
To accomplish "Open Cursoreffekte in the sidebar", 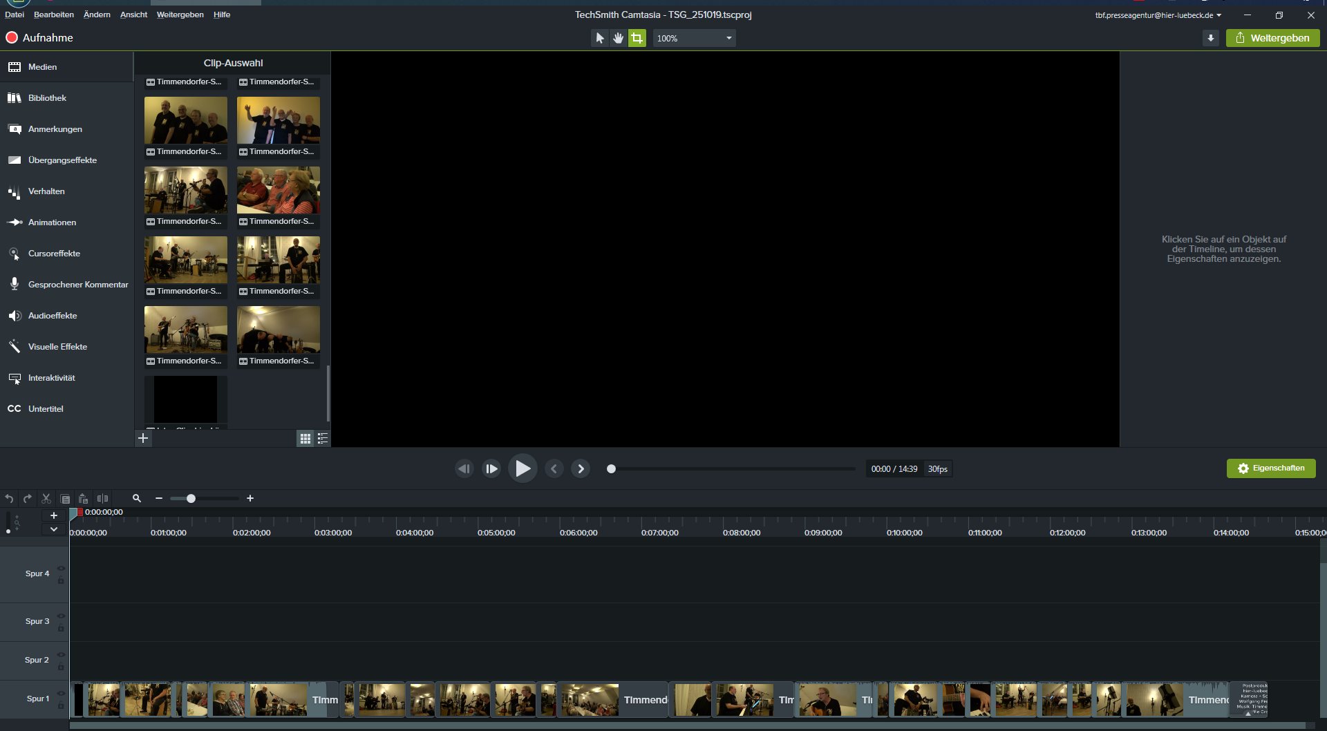I will (54, 254).
